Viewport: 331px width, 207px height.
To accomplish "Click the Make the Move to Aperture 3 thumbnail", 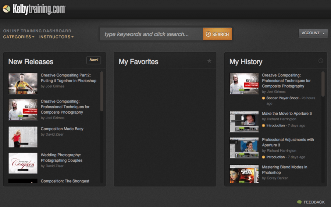I will (244, 122).
